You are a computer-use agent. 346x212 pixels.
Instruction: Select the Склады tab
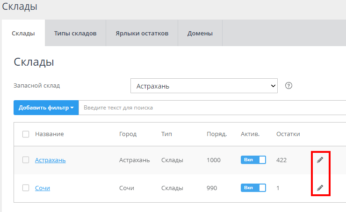pos(23,34)
